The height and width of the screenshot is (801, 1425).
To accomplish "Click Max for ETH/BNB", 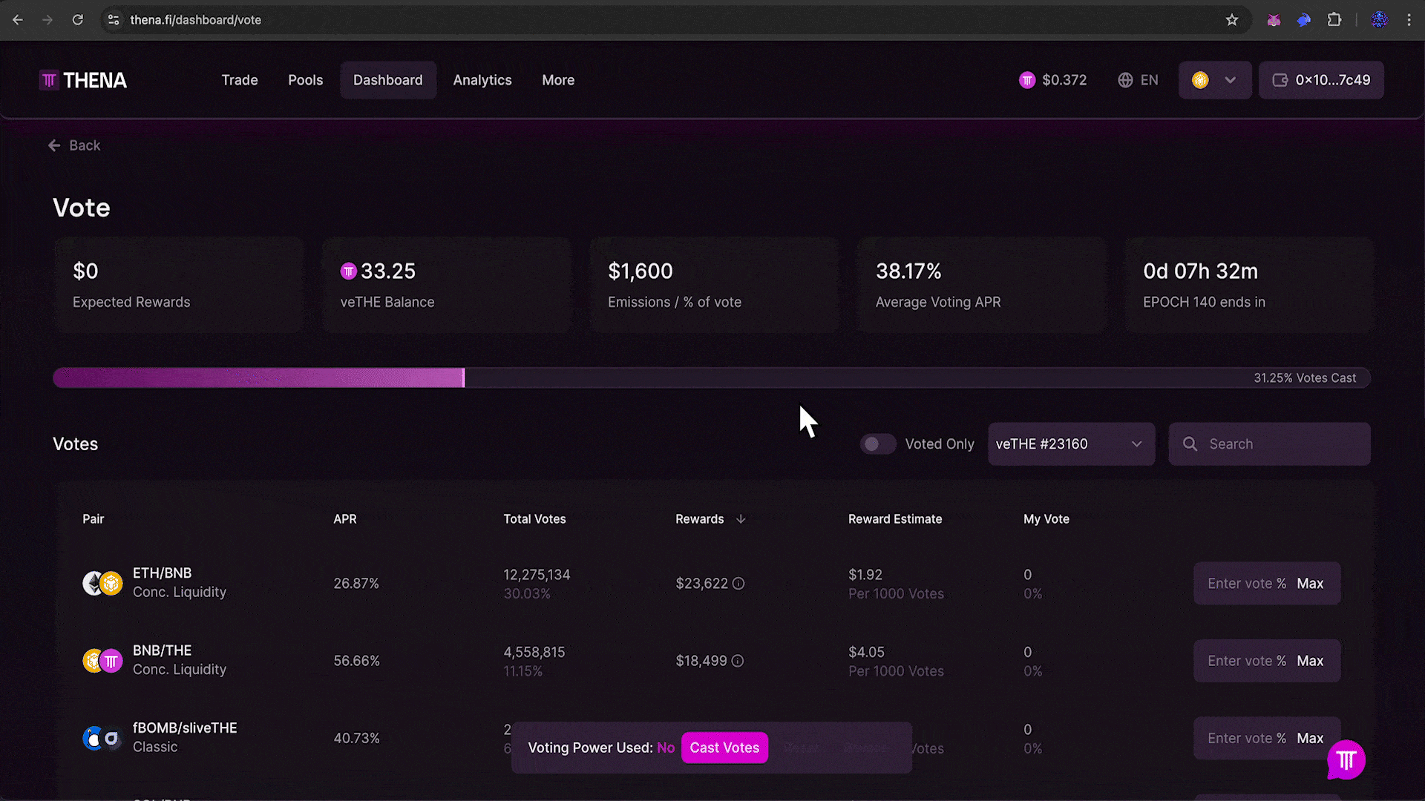I will pyautogui.click(x=1310, y=584).
